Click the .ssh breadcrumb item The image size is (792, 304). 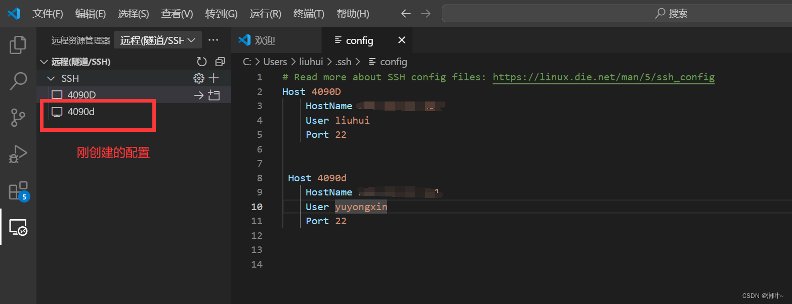pos(343,62)
